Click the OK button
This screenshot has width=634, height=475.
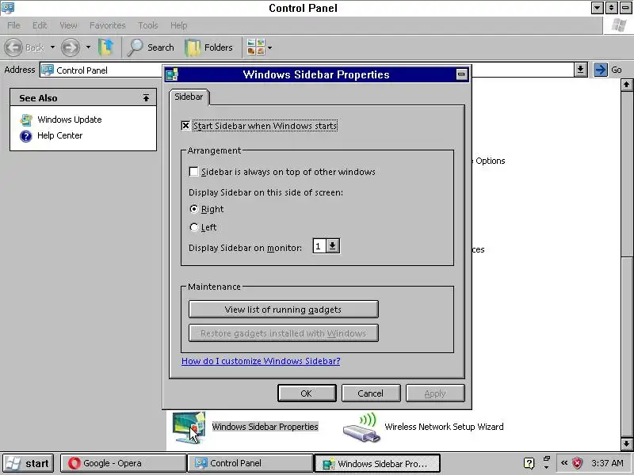click(x=307, y=393)
